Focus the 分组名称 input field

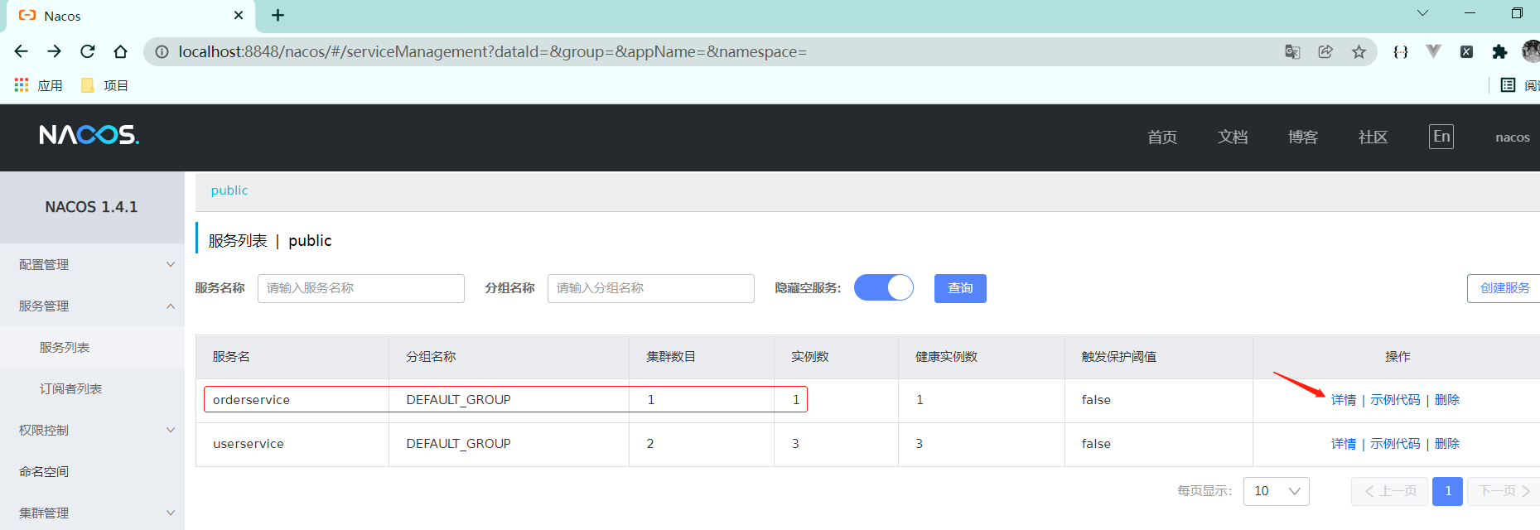(x=651, y=288)
